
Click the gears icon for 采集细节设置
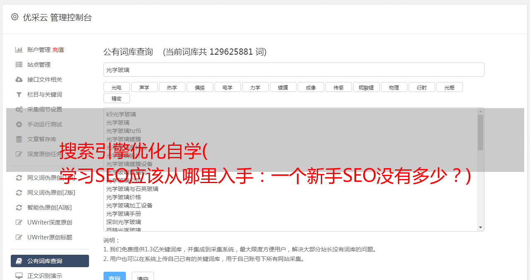tap(19, 109)
